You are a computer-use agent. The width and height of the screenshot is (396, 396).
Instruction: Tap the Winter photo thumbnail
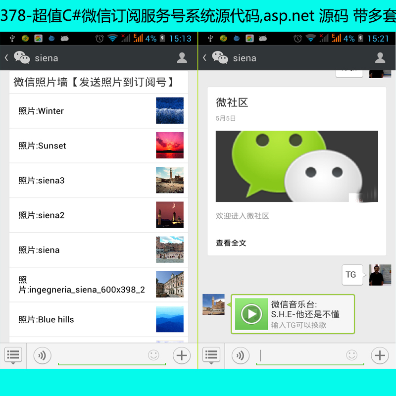[170, 110]
